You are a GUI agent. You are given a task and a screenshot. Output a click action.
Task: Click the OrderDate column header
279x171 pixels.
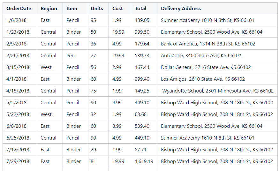click(19, 9)
